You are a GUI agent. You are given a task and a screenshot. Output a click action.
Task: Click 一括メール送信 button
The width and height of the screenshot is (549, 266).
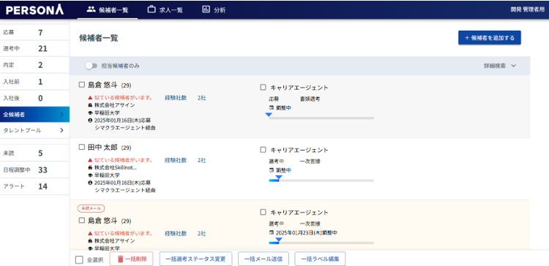264,259
